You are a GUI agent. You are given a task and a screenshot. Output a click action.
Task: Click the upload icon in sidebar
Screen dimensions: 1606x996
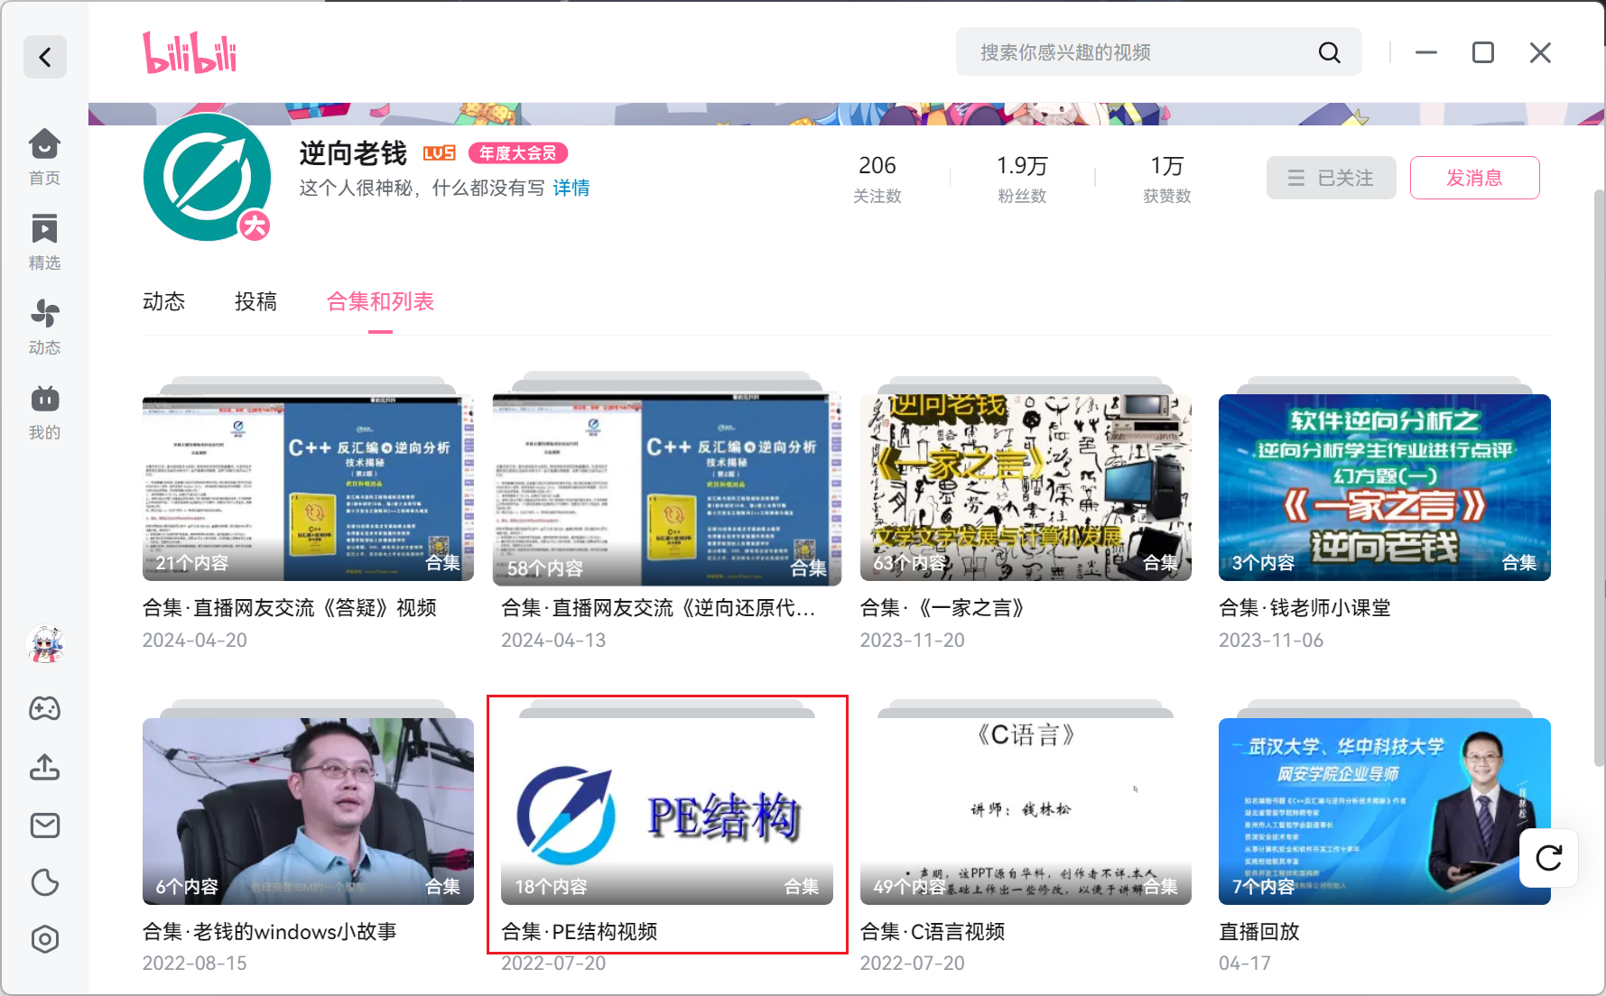[x=44, y=767]
